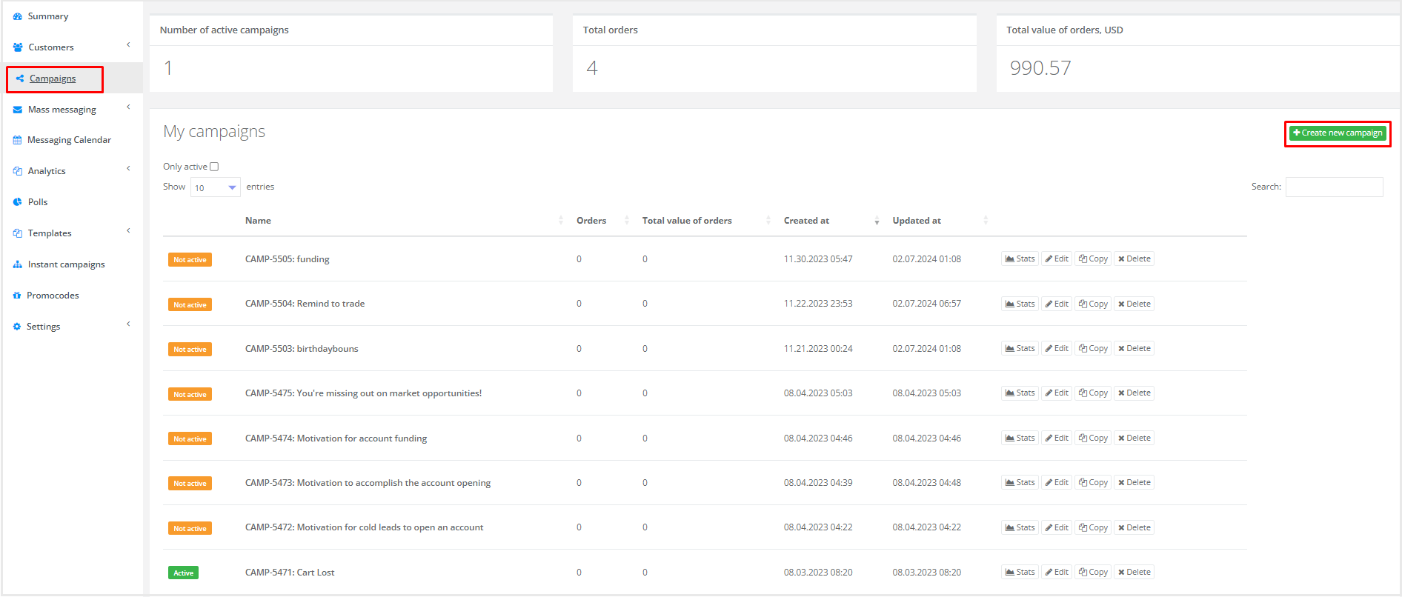Open the Show entries count dropdown
Viewport: 1402px width, 597px height.
coord(215,187)
